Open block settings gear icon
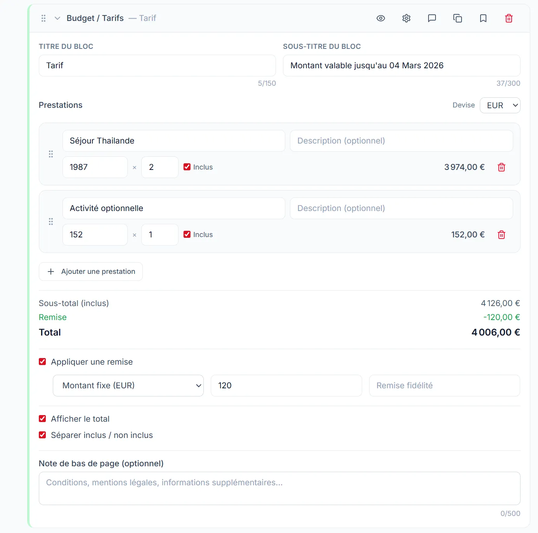The width and height of the screenshot is (538, 533). pos(406,18)
